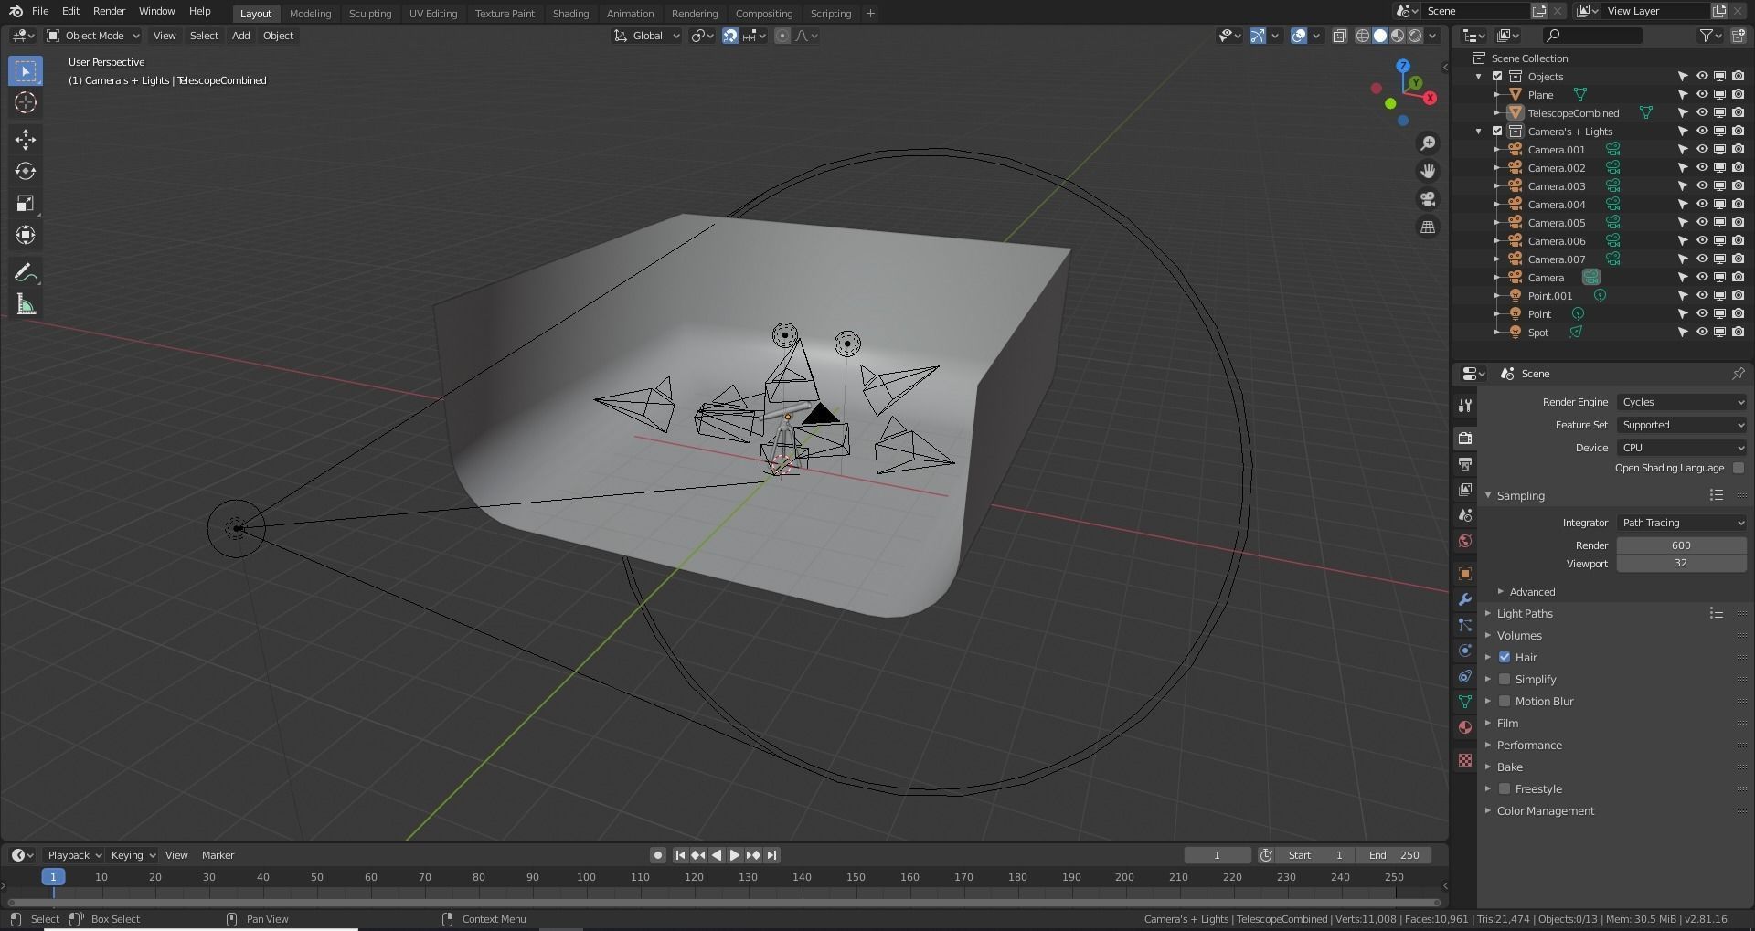Click the pan view hand icon
This screenshot has width=1755, height=931.
coord(1428,171)
